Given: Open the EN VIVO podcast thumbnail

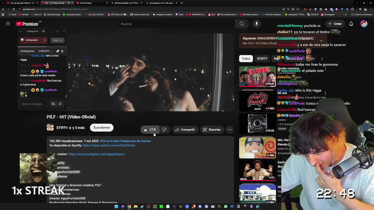Looking at the screenshot, I should [x=257, y=76].
